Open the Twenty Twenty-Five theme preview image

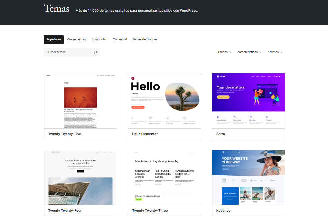pyautogui.click(x=81, y=101)
